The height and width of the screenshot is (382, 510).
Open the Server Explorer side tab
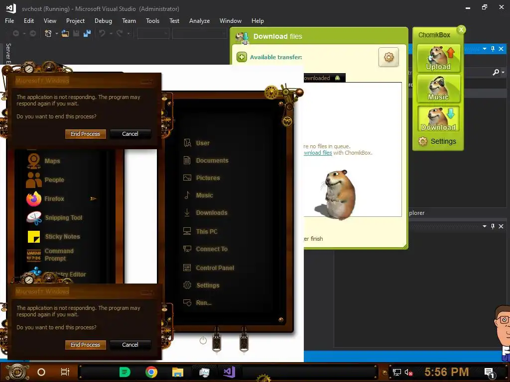click(8, 54)
